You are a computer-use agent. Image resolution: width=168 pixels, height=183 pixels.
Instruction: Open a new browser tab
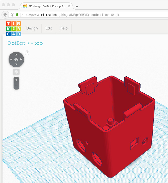[77, 6]
